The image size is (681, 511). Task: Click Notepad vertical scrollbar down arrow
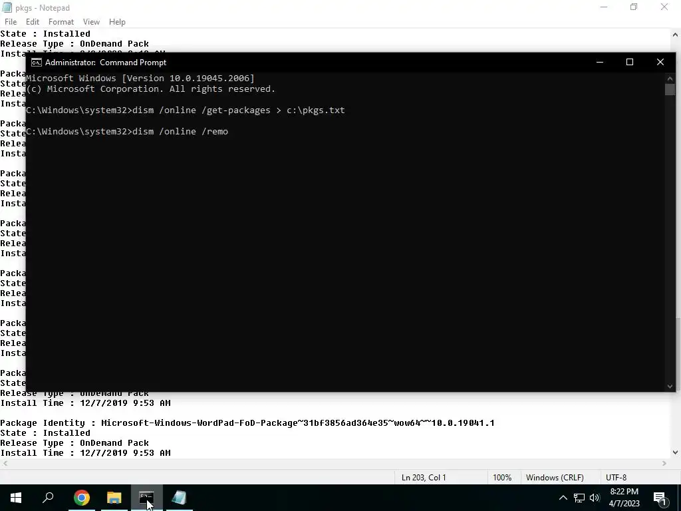pyautogui.click(x=676, y=452)
